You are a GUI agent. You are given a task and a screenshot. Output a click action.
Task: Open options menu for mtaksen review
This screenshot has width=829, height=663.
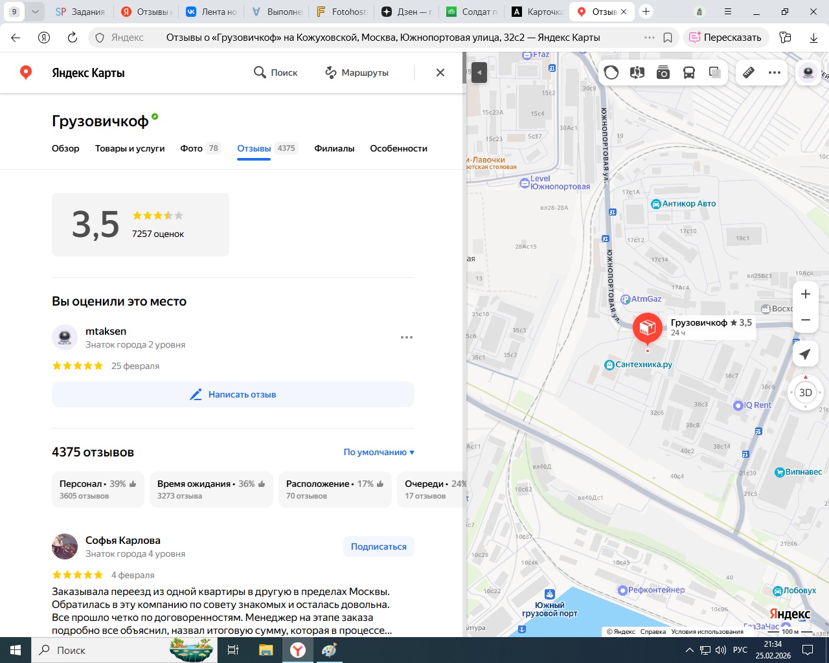[407, 337]
